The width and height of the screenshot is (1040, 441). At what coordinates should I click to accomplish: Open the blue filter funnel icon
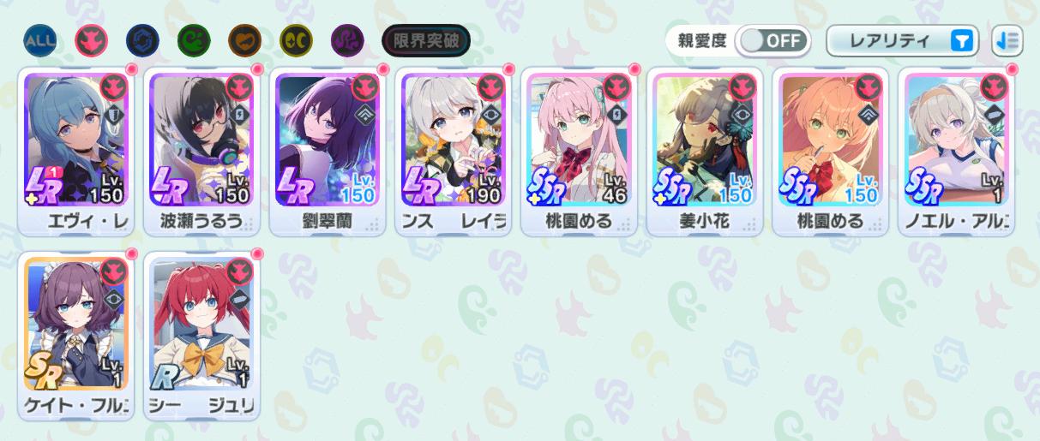pyautogui.click(x=963, y=40)
